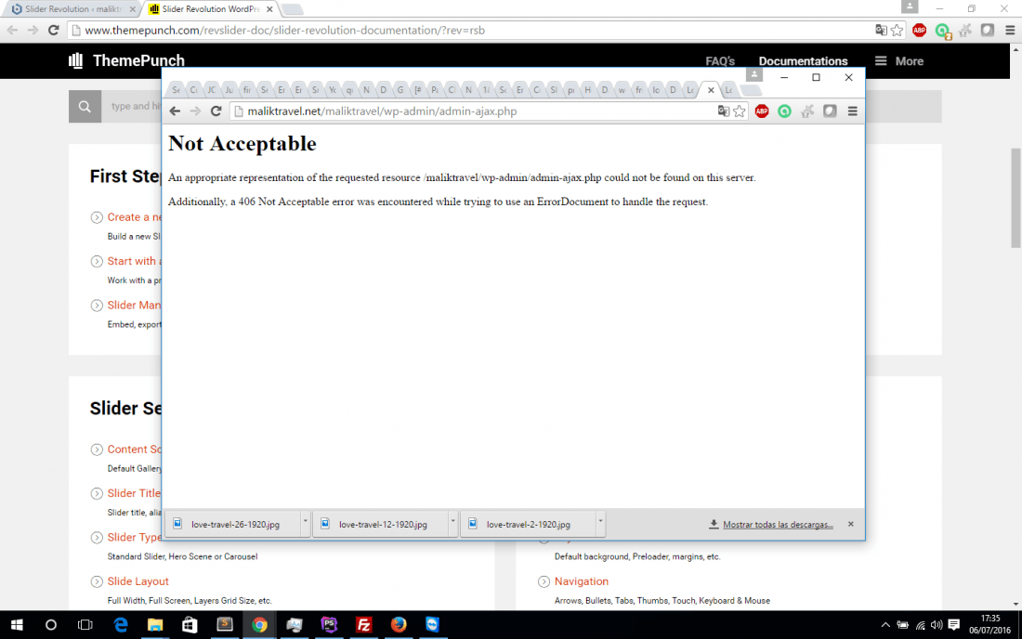Show hidden system tray icons
Viewport: 1022px width, 639px height.
(x=885, y=625)
